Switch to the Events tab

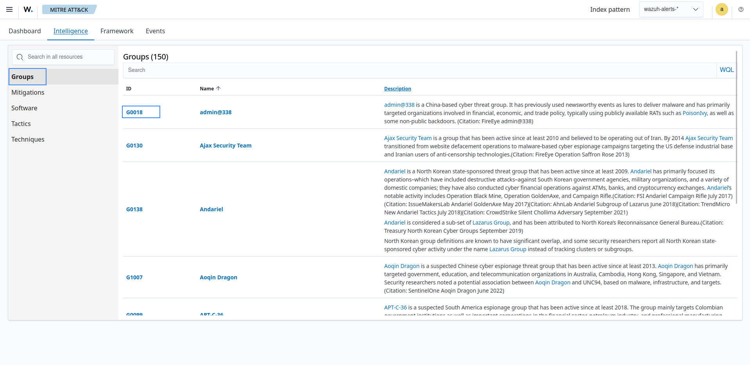click(x=155, y=31)
